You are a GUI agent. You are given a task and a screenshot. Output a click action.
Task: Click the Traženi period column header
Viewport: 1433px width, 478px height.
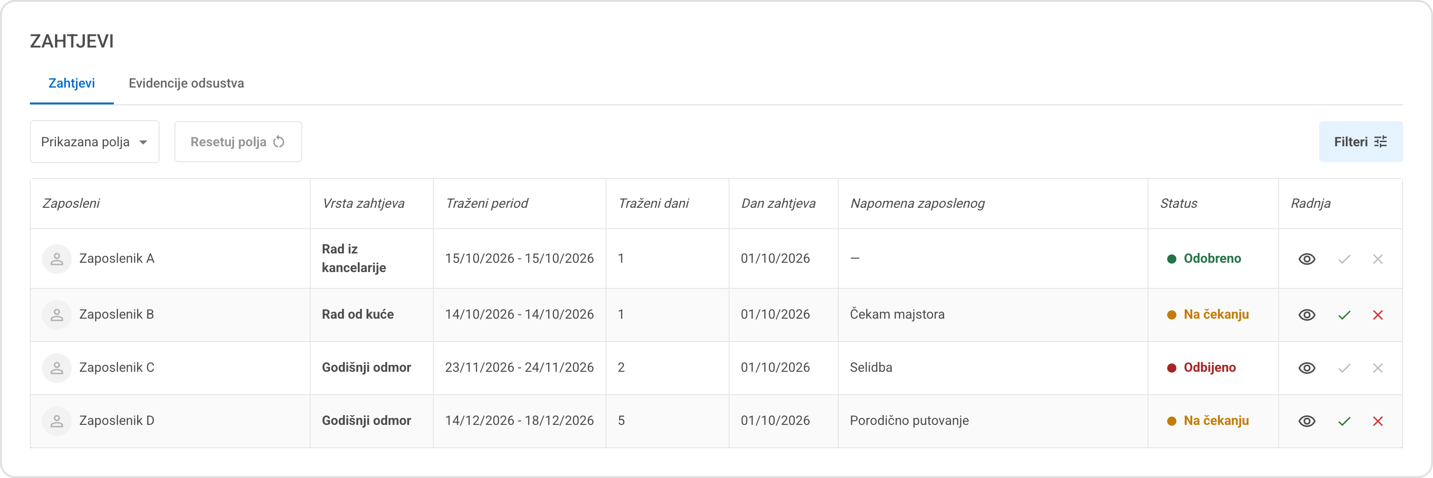click(487, 204)
